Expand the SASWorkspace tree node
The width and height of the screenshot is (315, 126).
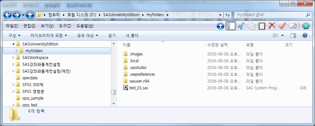click(14, 58)
